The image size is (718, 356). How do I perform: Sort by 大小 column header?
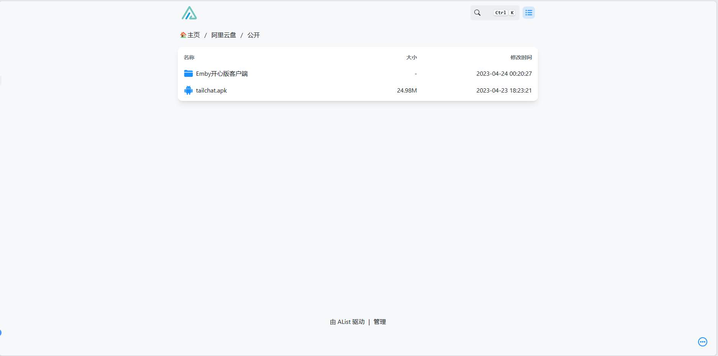tap(411, 57)
